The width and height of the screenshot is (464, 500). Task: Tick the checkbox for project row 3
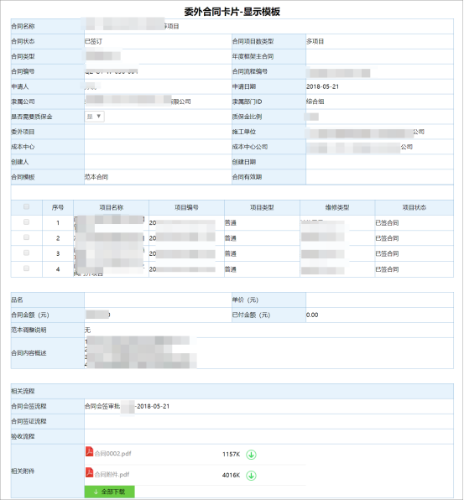tap(27, 253)
